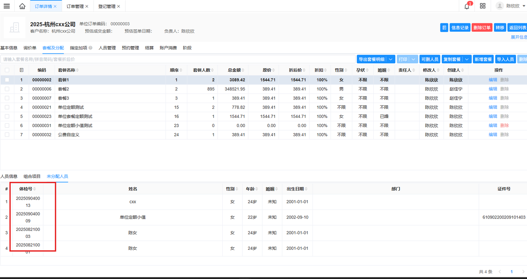Open the hamburger sidebar menu
527x279 pixels.
point(7,6)
